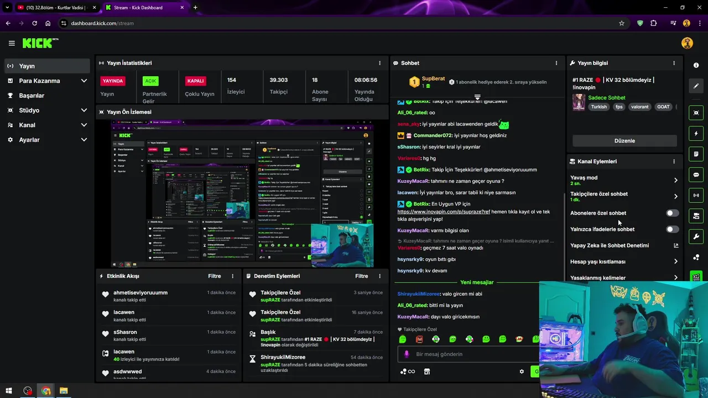Click Düzenle button in Yayın bilgisi

624,140
